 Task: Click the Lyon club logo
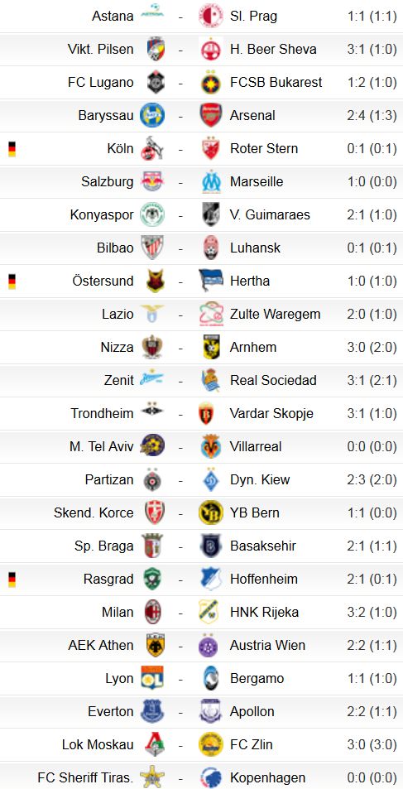pyautogui.click(x=152, y=678)
